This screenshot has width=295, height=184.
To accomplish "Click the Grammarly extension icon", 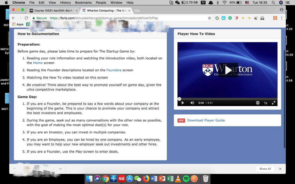I will [x=230, y=18].
